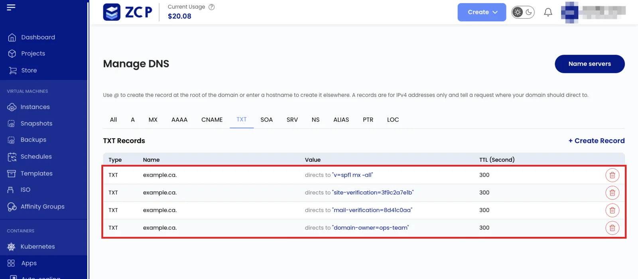
Task: Click the Apps grid icon
Action: (11, 263)
